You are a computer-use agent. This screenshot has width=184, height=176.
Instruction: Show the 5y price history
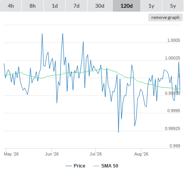click(173, 6)
